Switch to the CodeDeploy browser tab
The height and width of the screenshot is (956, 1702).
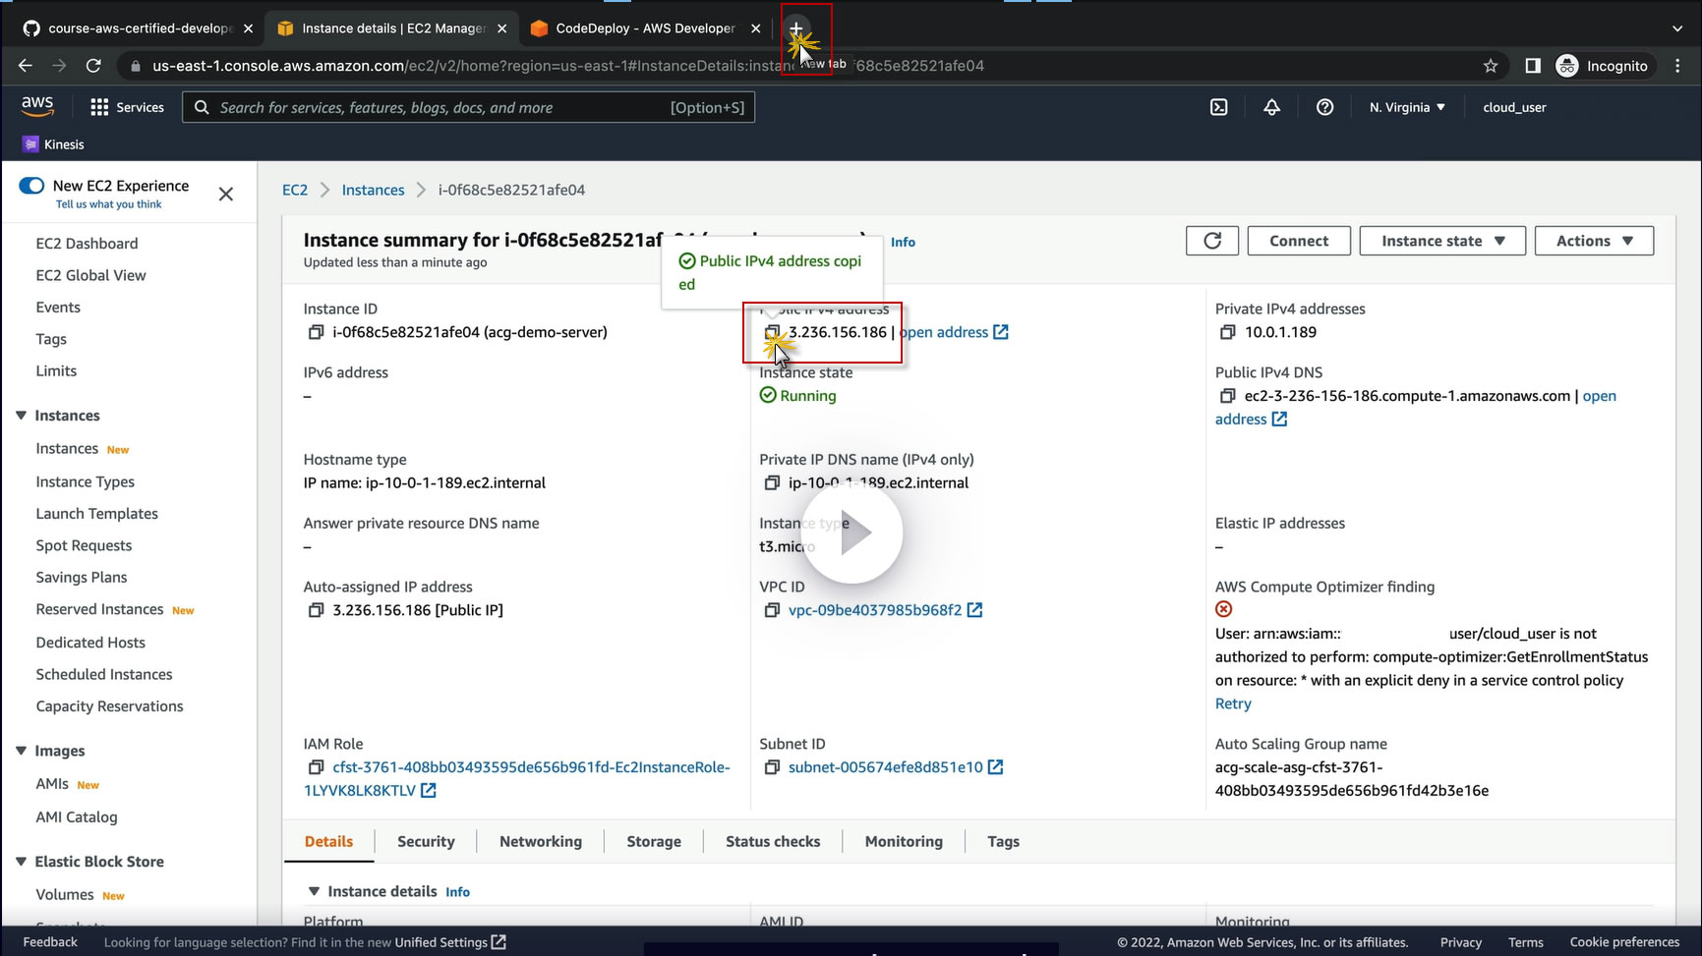click(x=645, y=28)
